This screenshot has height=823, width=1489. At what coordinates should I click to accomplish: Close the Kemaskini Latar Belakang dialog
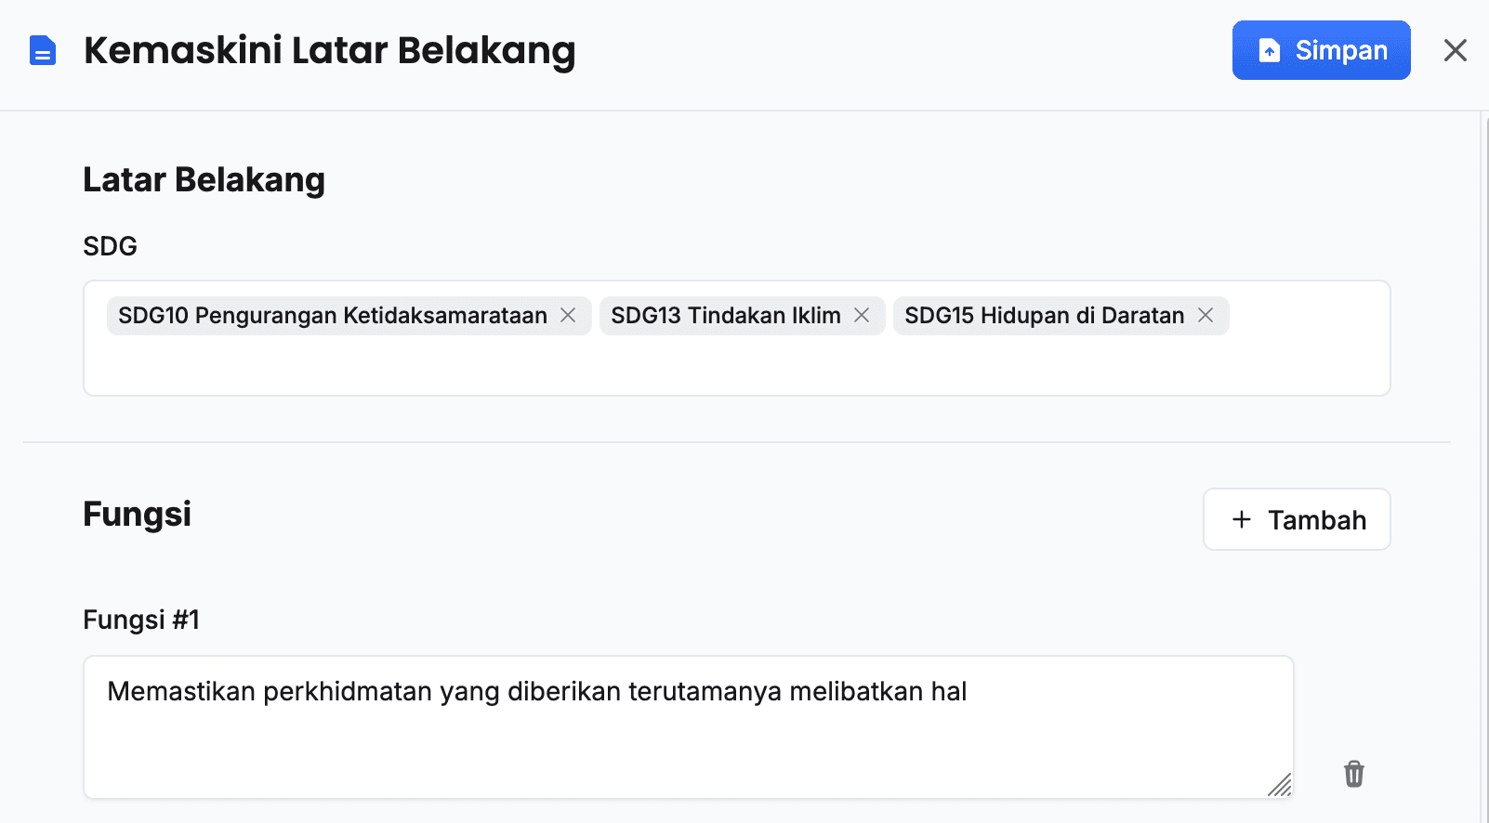(1455, 50)
